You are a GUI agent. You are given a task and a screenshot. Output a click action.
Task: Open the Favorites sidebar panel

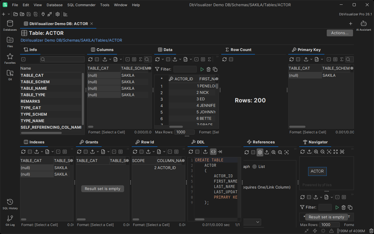pos(10,59)
